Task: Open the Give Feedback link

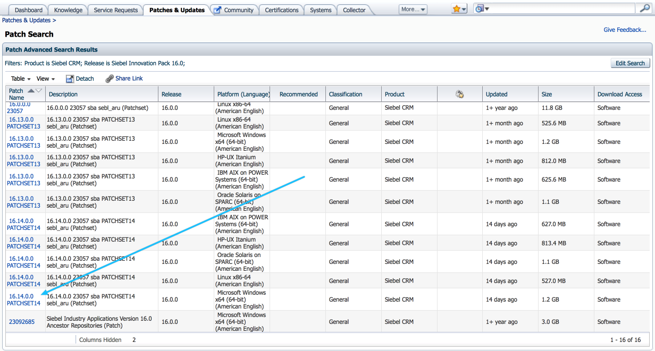Action: coord(625,30)
